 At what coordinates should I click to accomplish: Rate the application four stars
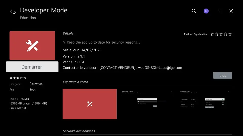(226, 34)
